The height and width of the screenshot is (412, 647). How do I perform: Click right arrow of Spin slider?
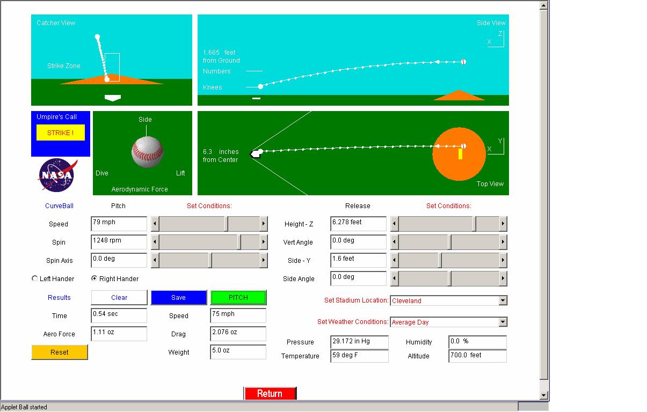coord(264,242)
